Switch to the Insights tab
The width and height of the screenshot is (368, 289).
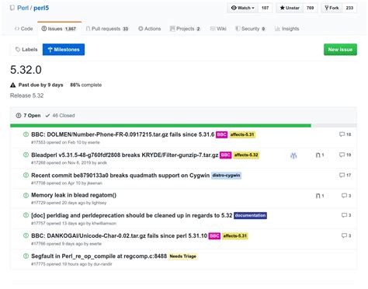[286, 29]
